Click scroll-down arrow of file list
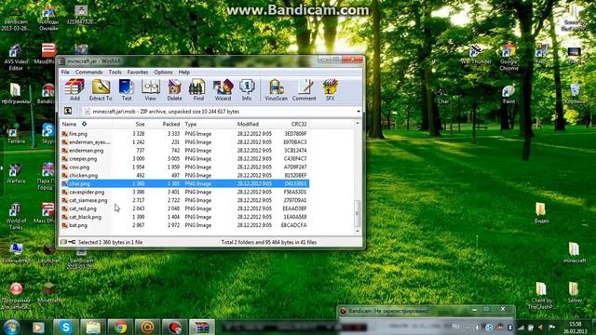The width and height of the screenshot is (596, 335). pyautogui.click(x=358, y=232)
